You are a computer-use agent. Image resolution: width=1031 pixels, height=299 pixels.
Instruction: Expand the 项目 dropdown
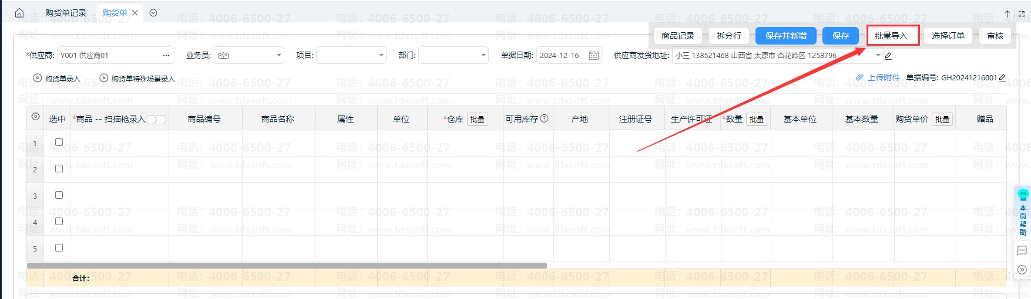(381, 56)
